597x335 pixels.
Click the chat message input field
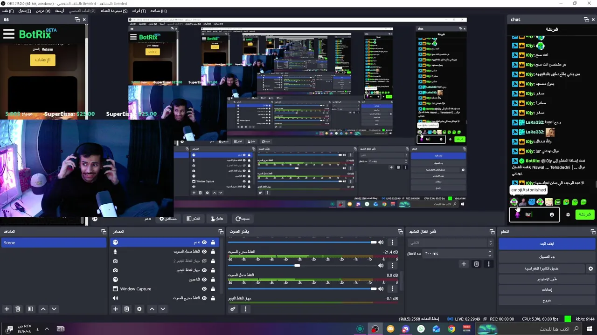tap(535, 214)
